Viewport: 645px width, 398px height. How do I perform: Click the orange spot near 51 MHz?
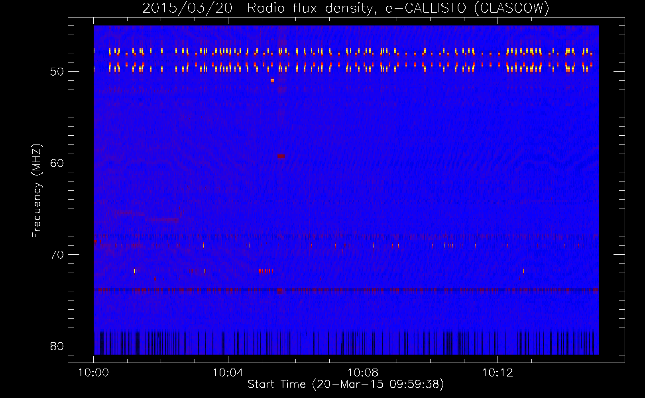pyautogui.click(x=272, y=80)
